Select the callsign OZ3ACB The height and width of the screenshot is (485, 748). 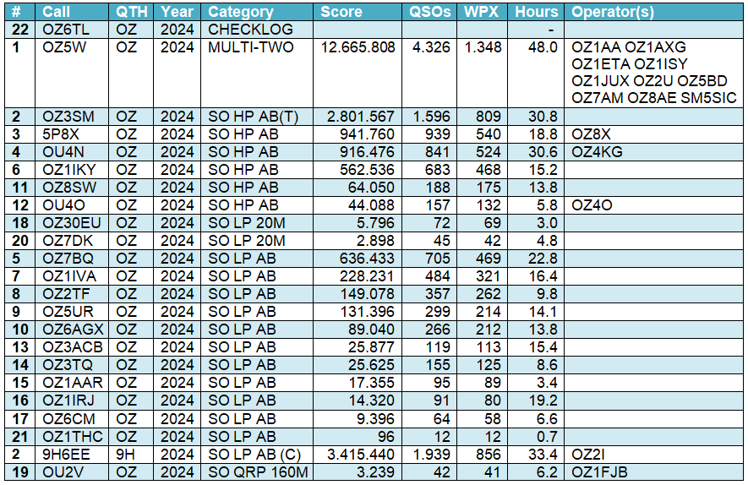click(x=73, y=347)
